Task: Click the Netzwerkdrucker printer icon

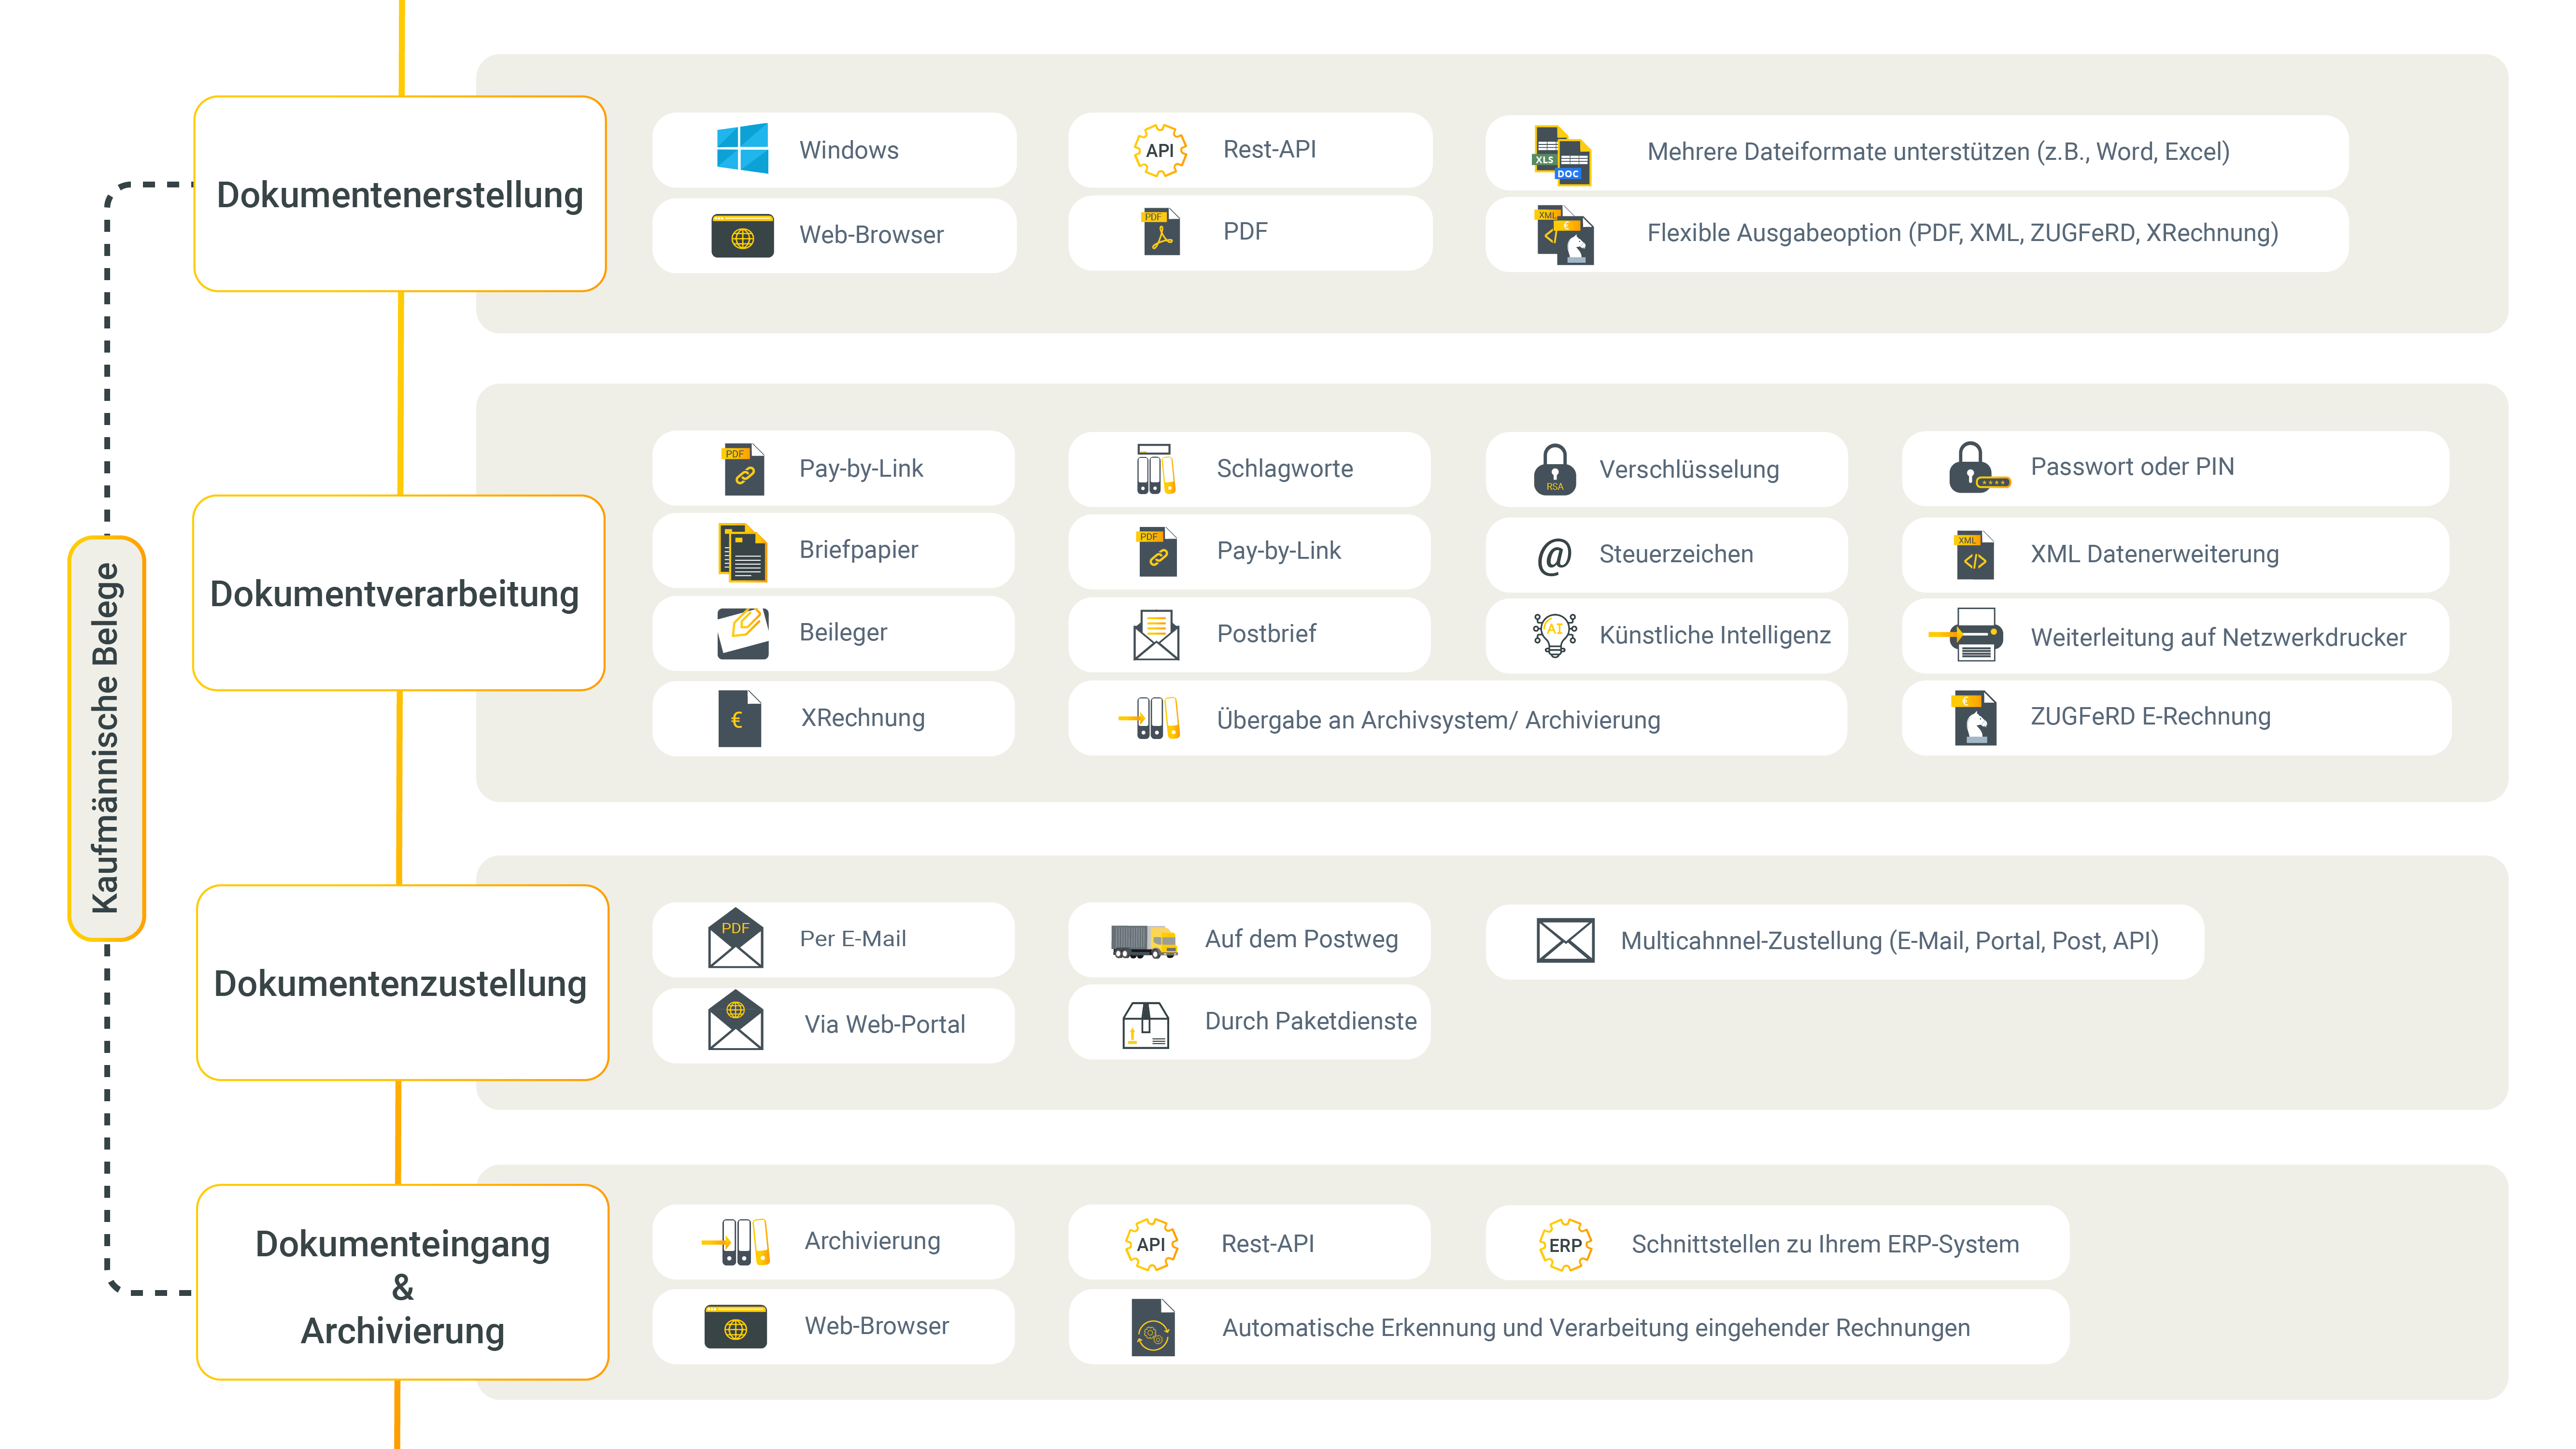Action: tap(1966, 635)
